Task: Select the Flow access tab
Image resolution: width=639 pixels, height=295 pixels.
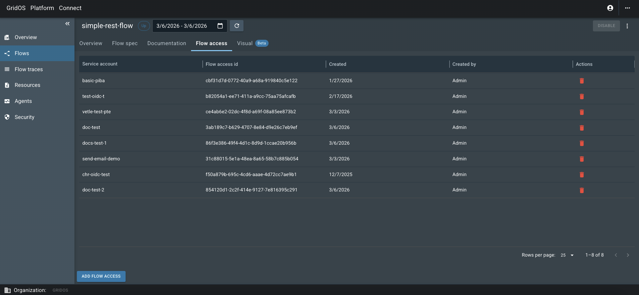Action: point(211,43)
